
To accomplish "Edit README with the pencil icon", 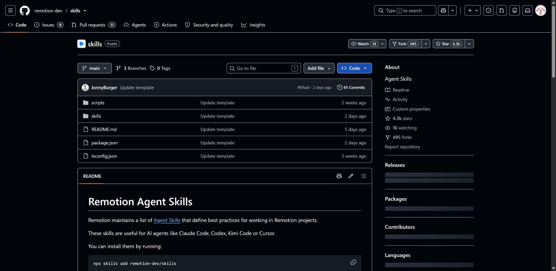I will tap(351, 176).
